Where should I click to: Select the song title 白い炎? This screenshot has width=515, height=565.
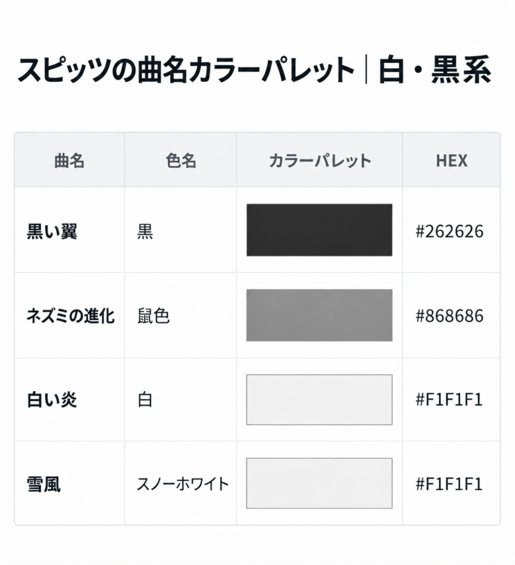click(52, 399)
